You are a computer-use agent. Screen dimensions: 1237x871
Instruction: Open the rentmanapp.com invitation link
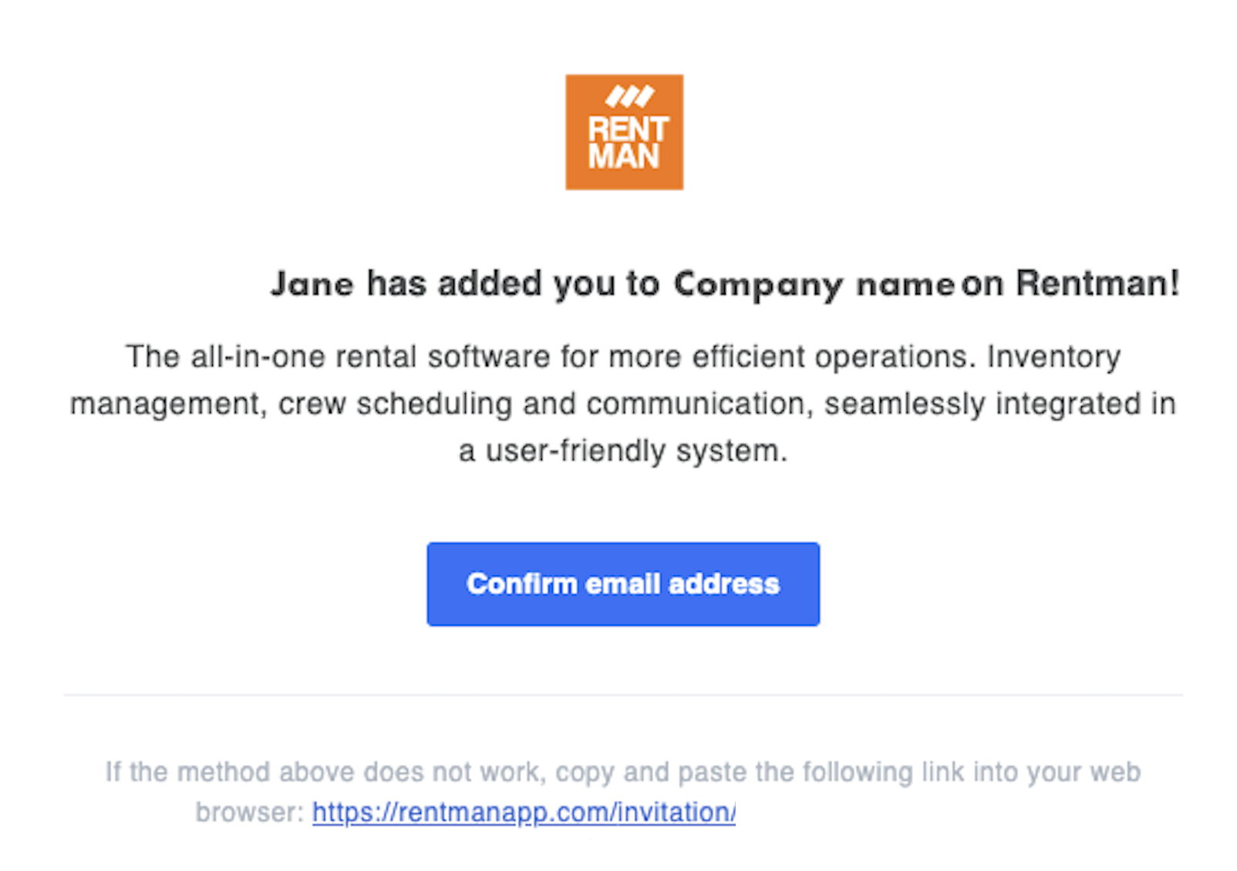tap(524, 812)
